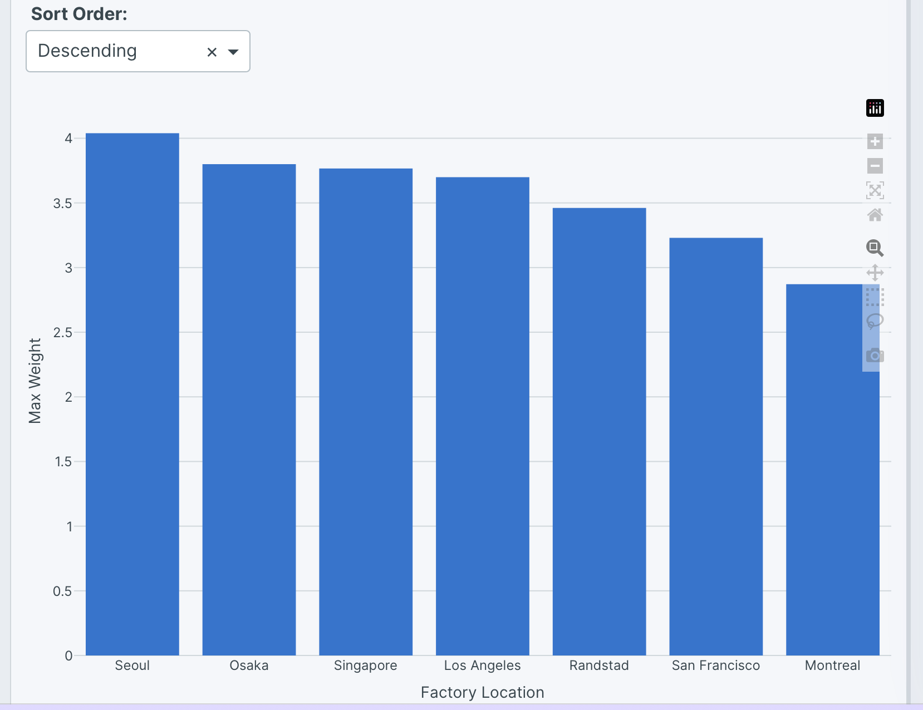Download the plot via the camera icon
Image resolution: width=923 pixels, height=710 pixels.
(x=875, y=355)
